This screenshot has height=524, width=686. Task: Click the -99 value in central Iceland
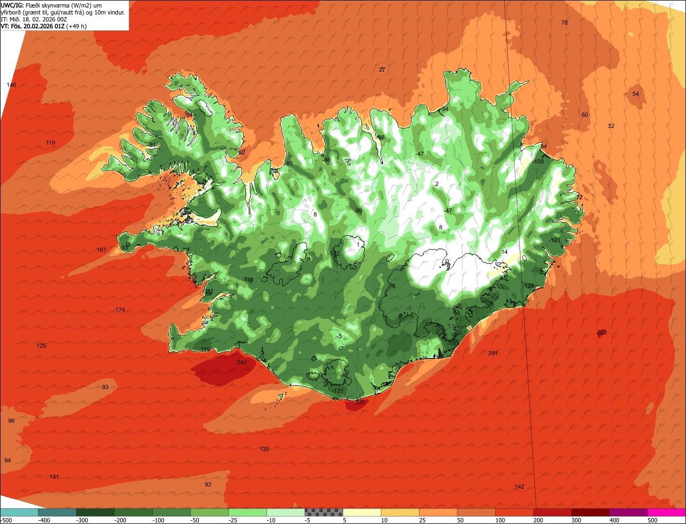(358, 211)
